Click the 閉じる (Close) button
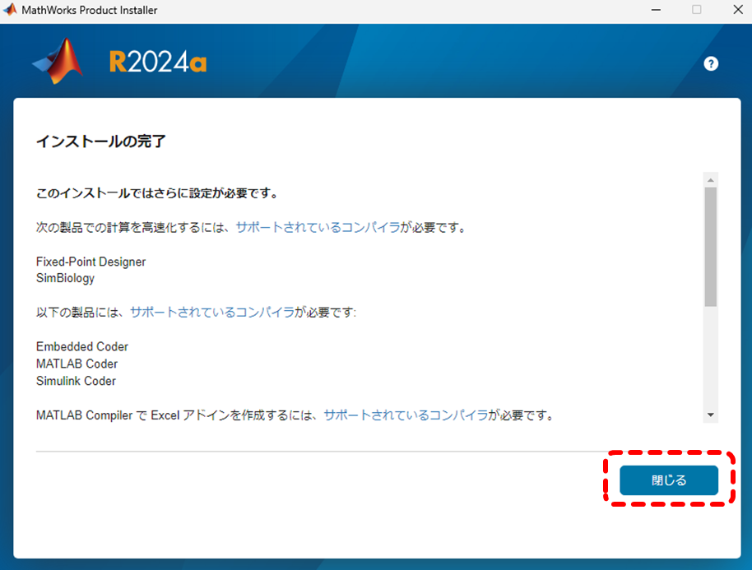Image resolution: width=752 pixels, height=570 pixels. pos(669,480)
